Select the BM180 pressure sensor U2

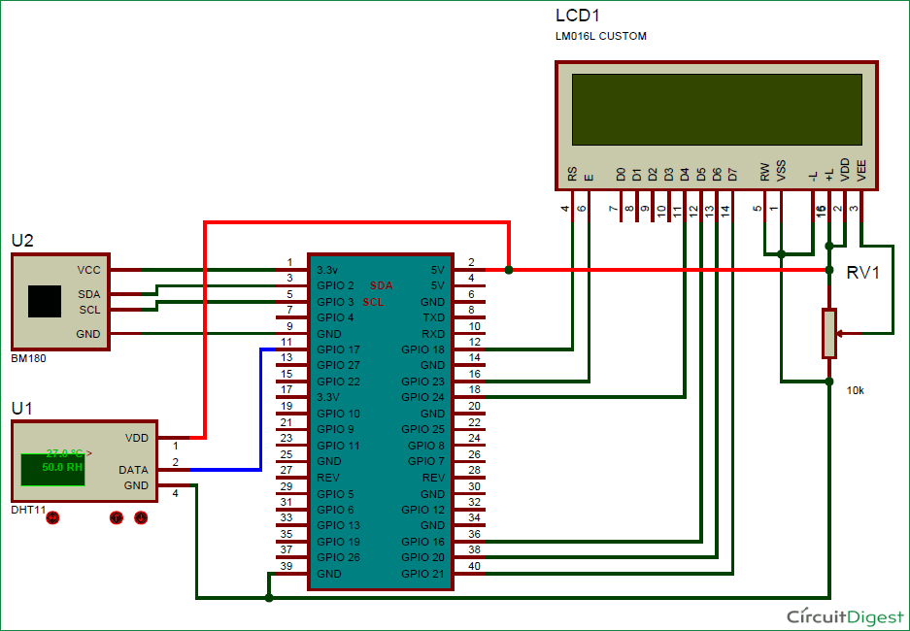(x=58, y=301)
